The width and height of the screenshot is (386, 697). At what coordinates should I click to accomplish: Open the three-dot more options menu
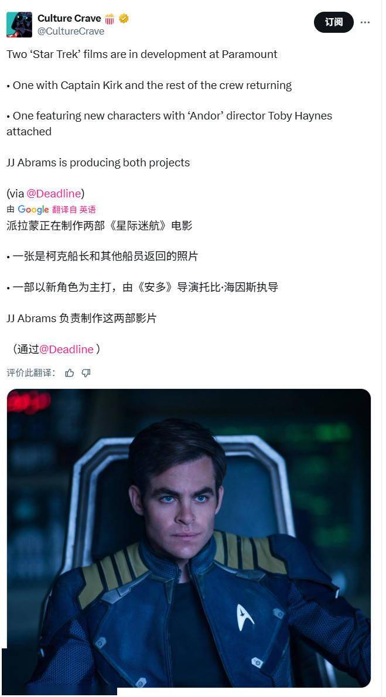(365, 22)
